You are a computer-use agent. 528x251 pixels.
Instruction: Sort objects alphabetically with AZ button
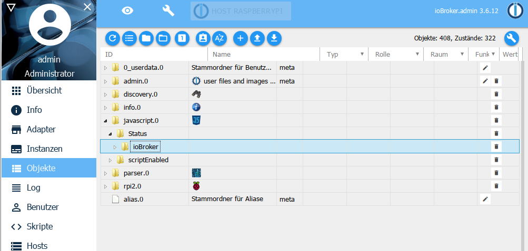pyautogui.click(x=219, y=38)
